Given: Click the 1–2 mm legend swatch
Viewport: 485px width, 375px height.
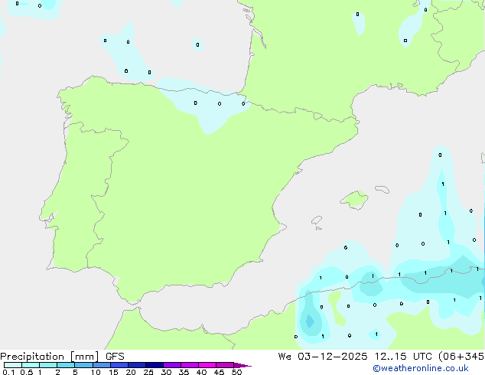Looking at the screenshot, I should coord(48,365).
